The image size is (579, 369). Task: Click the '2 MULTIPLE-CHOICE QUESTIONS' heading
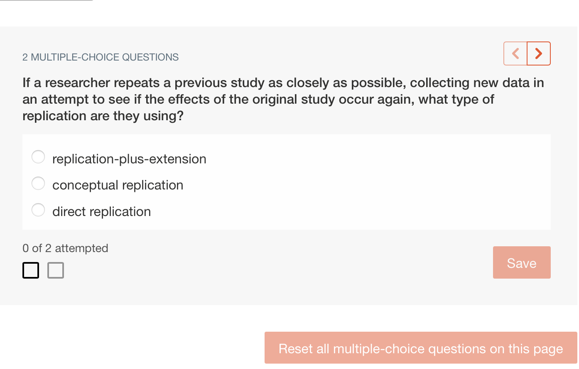100,57
